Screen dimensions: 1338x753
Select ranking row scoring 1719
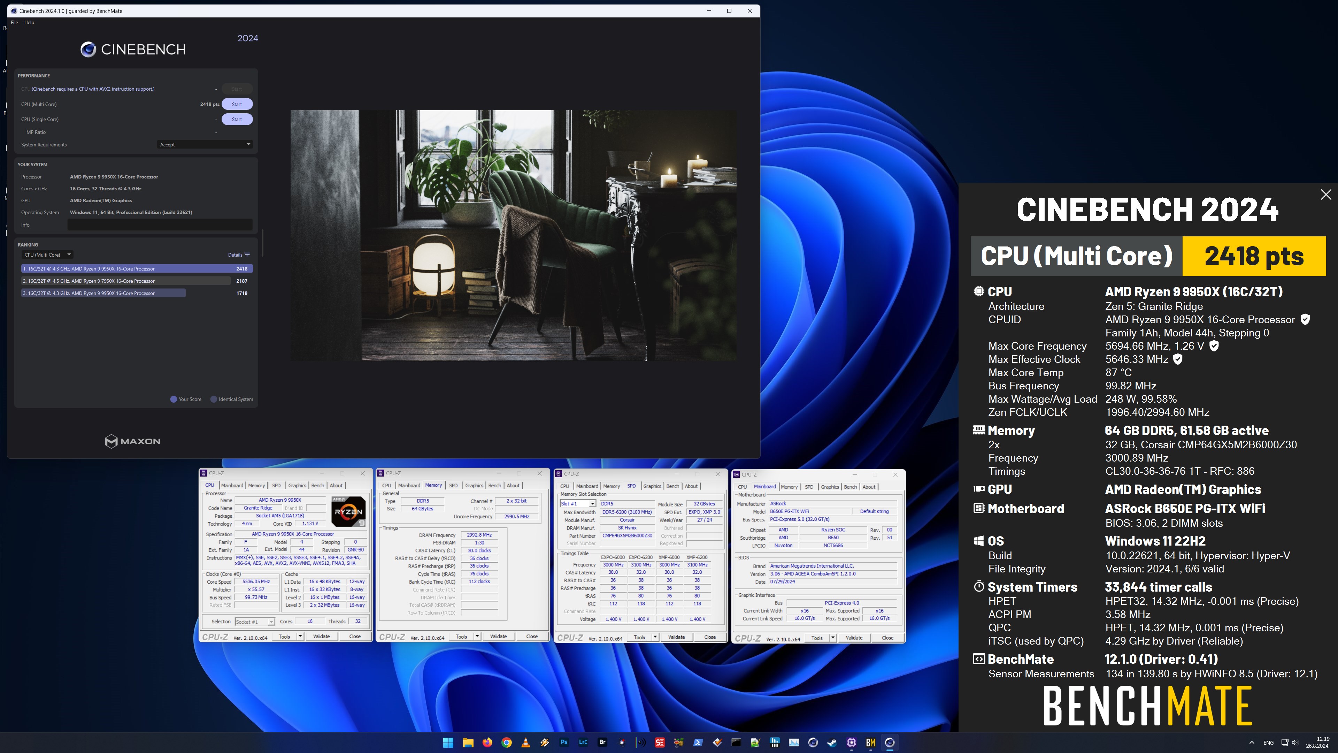pos(137,293)
